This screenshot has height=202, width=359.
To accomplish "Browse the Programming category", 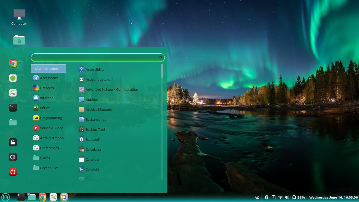I will [48, 118].
